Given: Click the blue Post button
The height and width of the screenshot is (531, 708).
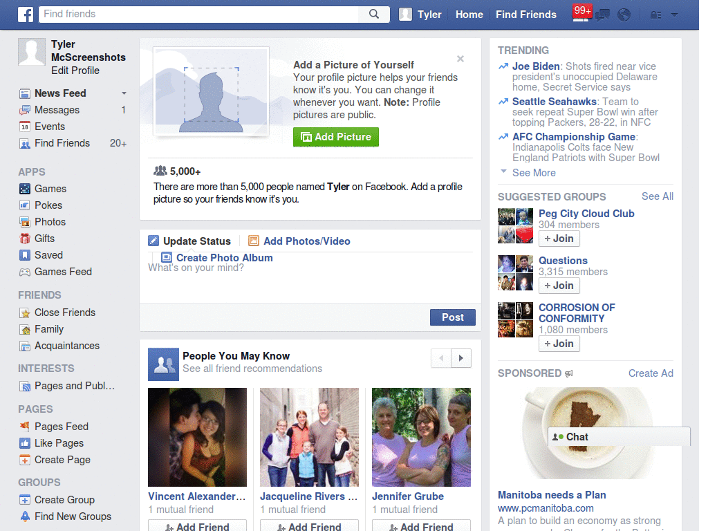Looking at the screenshot, I should click(452, 317).
